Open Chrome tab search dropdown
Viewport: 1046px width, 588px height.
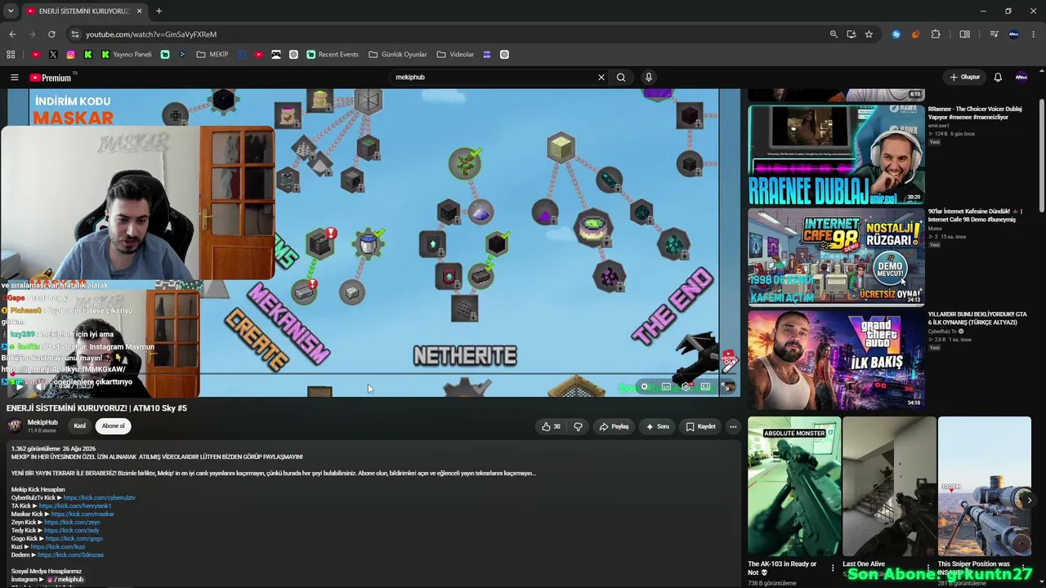11,11
